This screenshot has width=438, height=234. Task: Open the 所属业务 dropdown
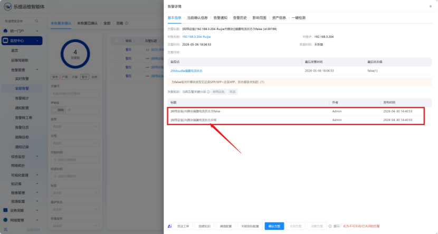[x=75, y=226]
